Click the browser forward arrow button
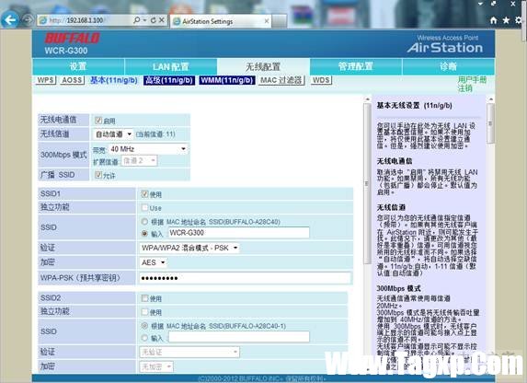This screenshot has width=527, height=383. coord(29,20)
